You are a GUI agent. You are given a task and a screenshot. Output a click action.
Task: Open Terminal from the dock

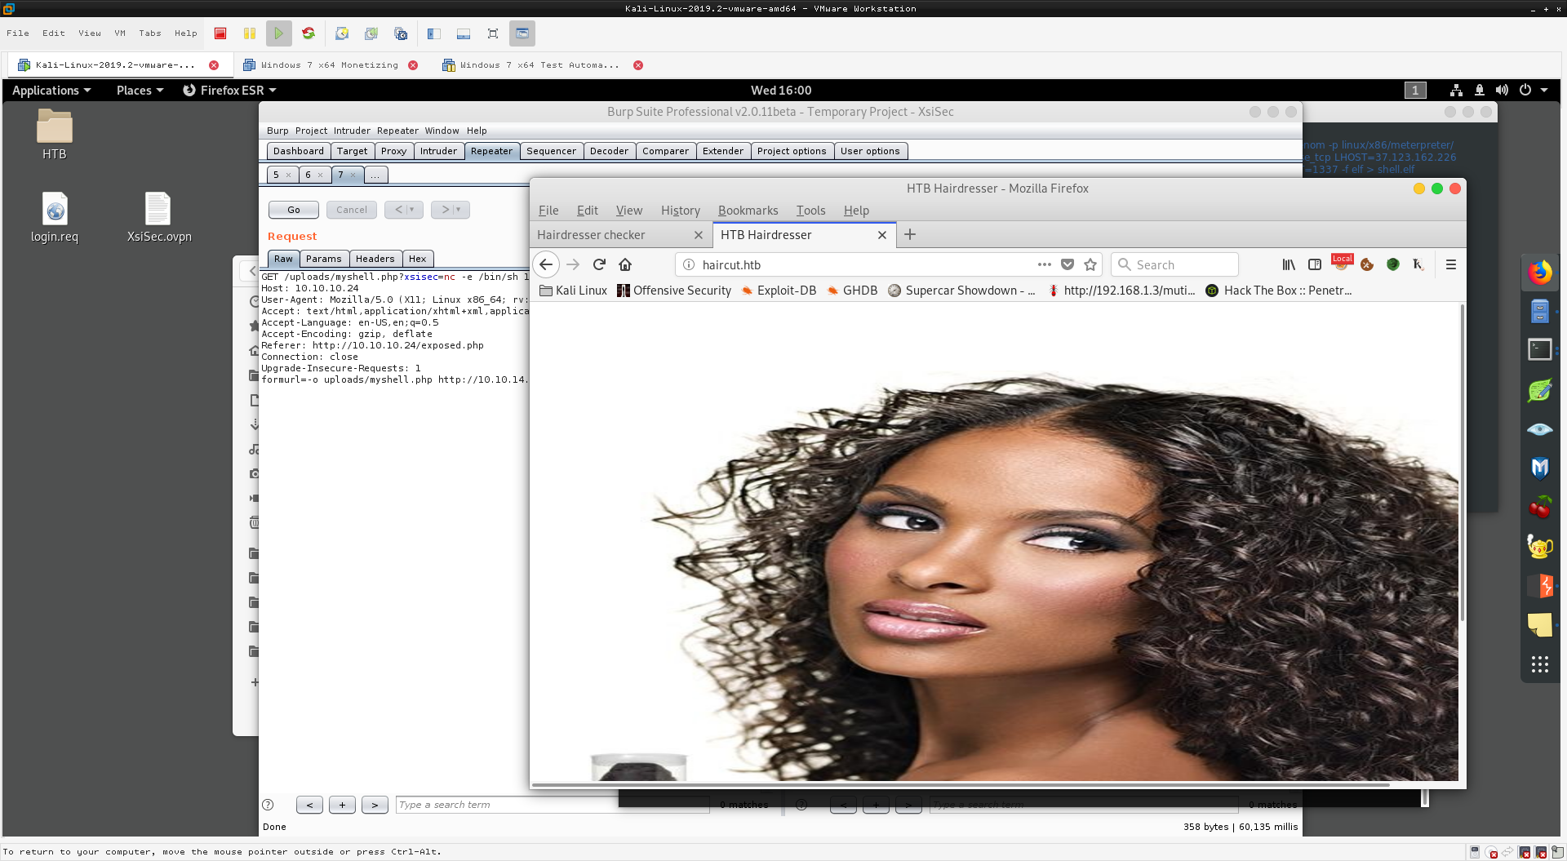tap(1540, 349)
